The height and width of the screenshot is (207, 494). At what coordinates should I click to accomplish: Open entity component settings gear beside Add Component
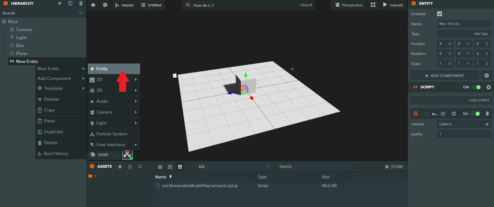coord(487,76)
